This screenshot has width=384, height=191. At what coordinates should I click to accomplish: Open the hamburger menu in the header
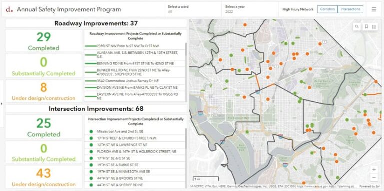[374, 9]
